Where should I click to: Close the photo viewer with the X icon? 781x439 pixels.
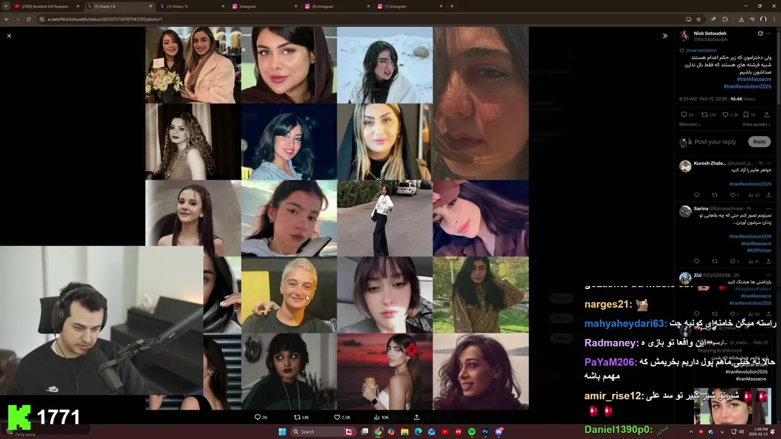[x=9, y=36]
